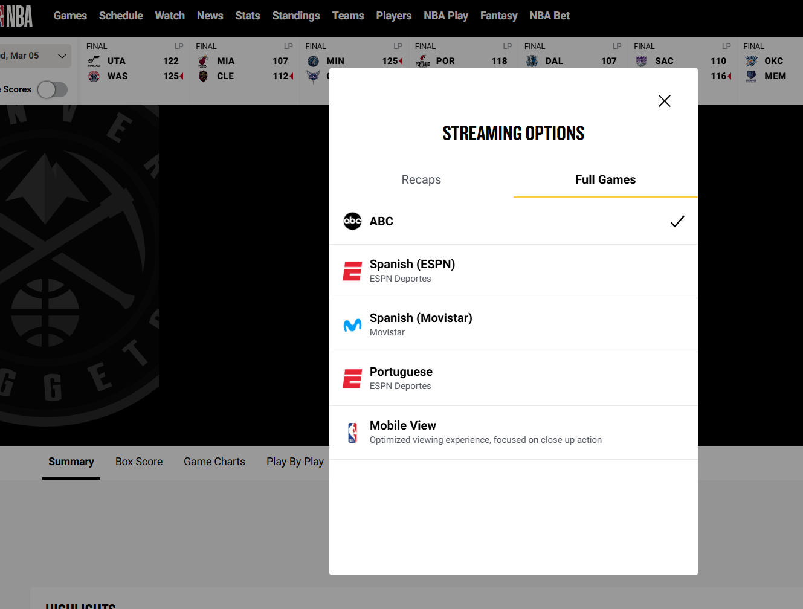Open Watch in the top navigation

click(x=170, y=16)
